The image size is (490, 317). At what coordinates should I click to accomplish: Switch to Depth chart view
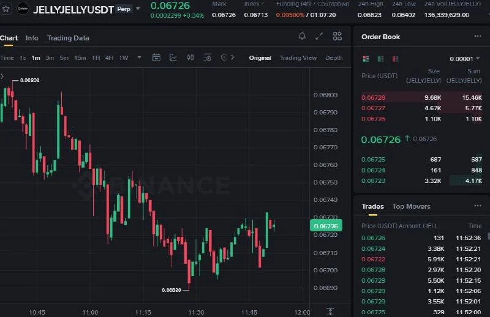[334, 58]
